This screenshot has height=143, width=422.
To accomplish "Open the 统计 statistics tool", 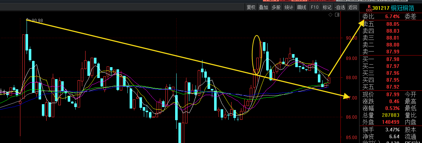I will pos(289,8).
